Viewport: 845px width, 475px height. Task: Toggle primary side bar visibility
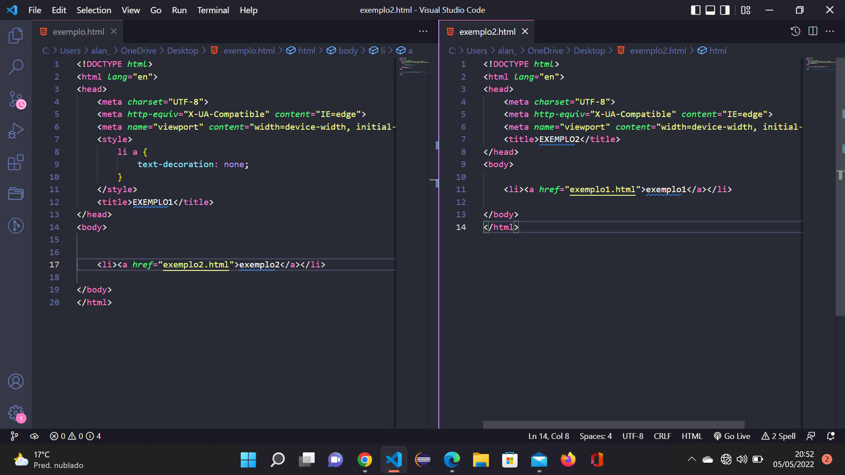pos(696,10)
